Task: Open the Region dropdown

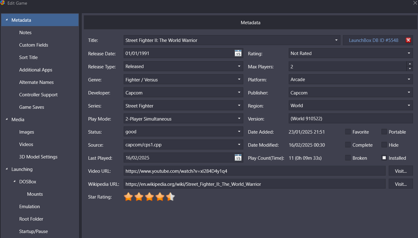Action: pyautogui.click(x=409, y=106)
